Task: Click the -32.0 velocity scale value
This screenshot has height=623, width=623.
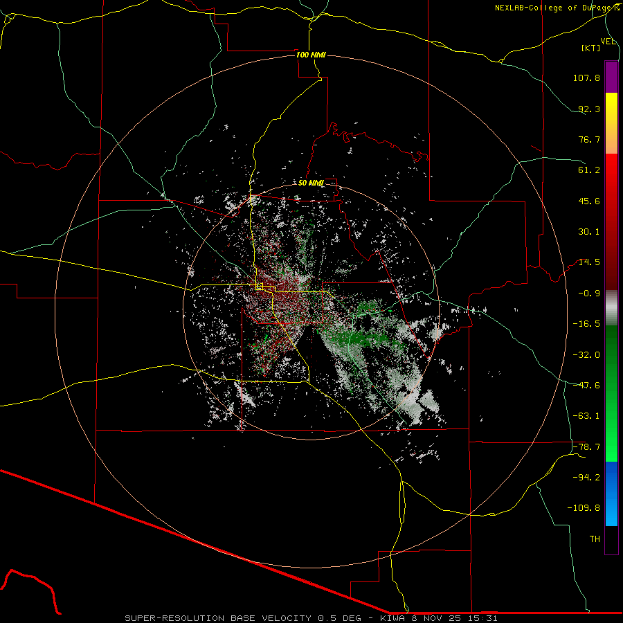Action: point(586,355)
